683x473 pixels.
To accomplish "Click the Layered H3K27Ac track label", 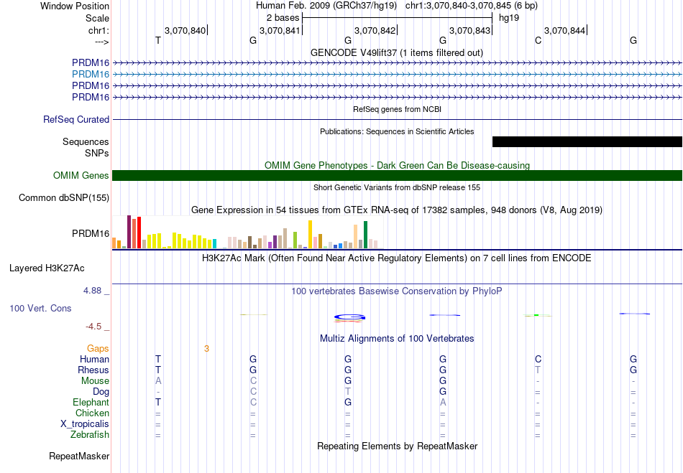I will coord(47,268).
